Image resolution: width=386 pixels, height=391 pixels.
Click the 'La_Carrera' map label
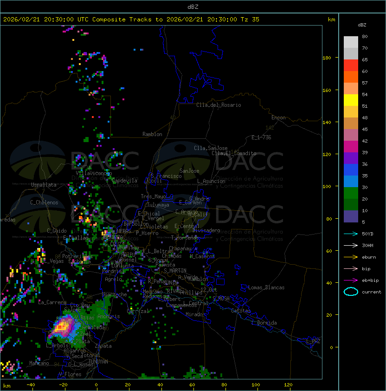(52, 302)
